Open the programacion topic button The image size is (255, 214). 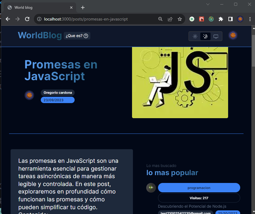pos(199,187)
